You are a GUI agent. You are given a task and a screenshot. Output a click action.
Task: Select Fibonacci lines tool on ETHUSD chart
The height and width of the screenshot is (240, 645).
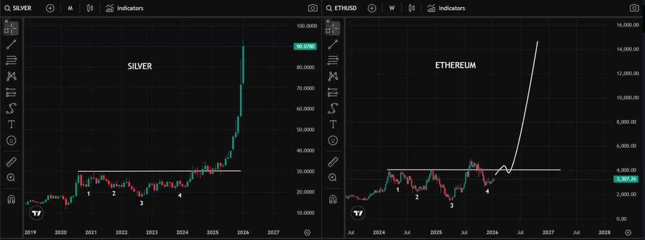[x=333, y=60]
